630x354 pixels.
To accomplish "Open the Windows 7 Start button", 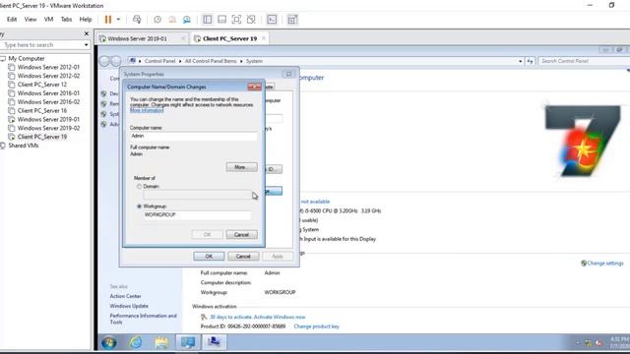I will (x=109, y=342).
